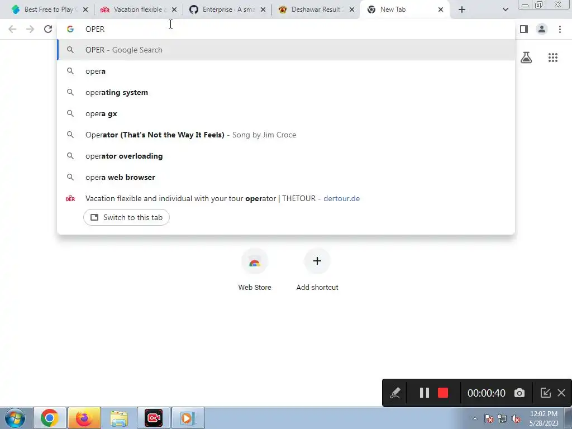Open the Google apps grid

click(x=553, y=58)
